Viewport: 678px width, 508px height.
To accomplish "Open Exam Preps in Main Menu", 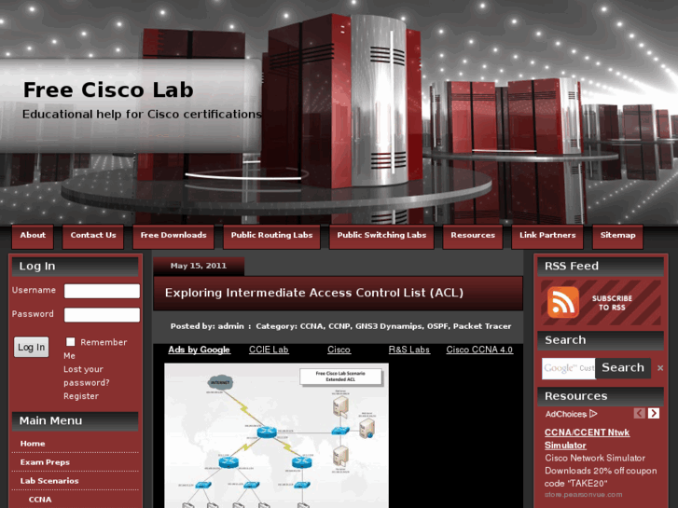I will pos(45,462).
